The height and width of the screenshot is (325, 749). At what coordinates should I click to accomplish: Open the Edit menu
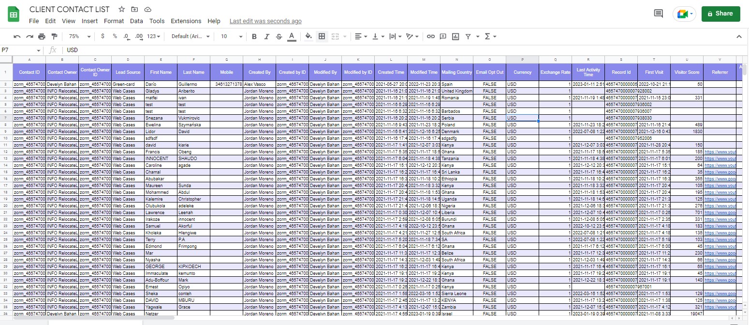click(x=50, y=21)
